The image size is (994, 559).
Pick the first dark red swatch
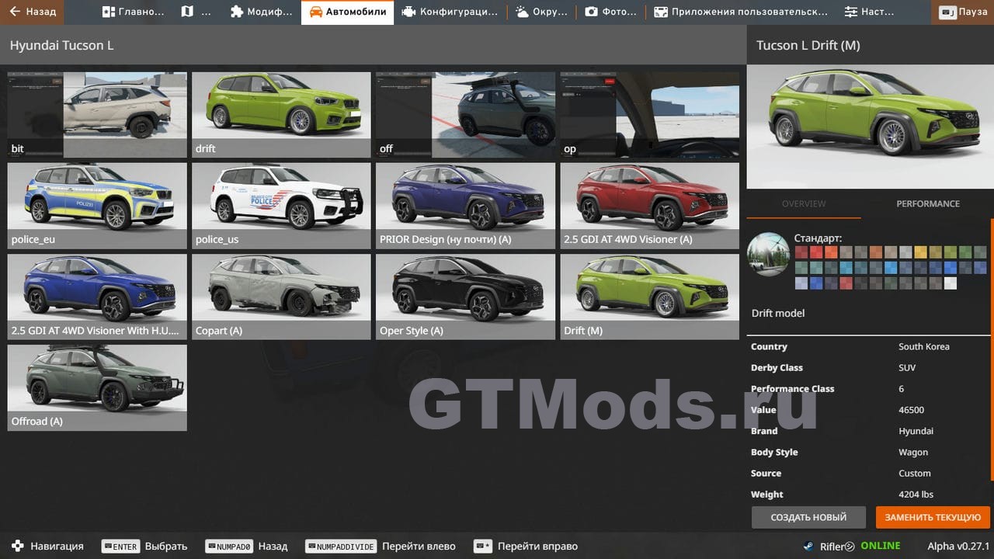[x=801, y=252]
